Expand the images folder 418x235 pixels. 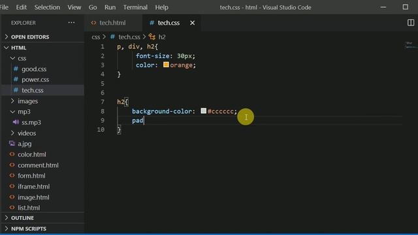[x=12, y=101]
